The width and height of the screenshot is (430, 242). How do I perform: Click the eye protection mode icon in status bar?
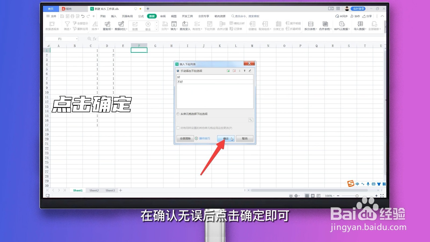click(x=291, y=196)
